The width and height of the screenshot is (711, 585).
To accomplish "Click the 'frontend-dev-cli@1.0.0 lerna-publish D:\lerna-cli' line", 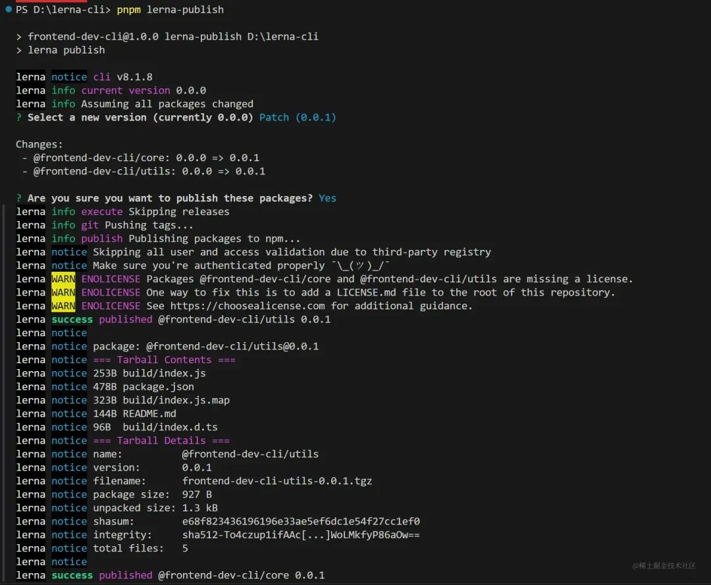I will click(172, 36).
